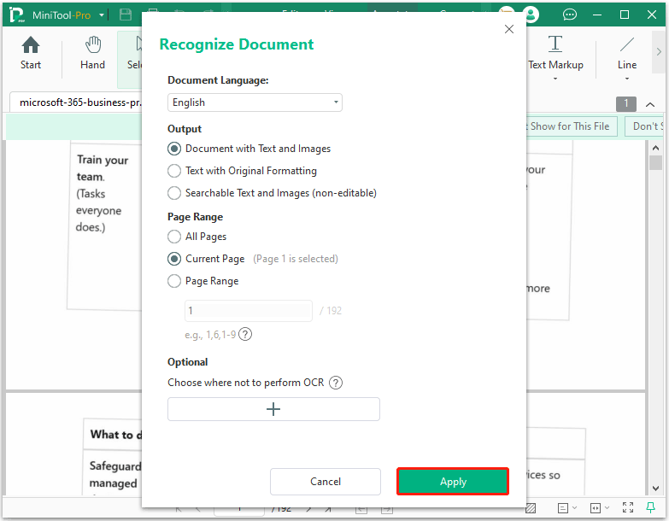Open help for OCR exclusion areas
Viewport: 669px width, 521px height.
point(336,383)
